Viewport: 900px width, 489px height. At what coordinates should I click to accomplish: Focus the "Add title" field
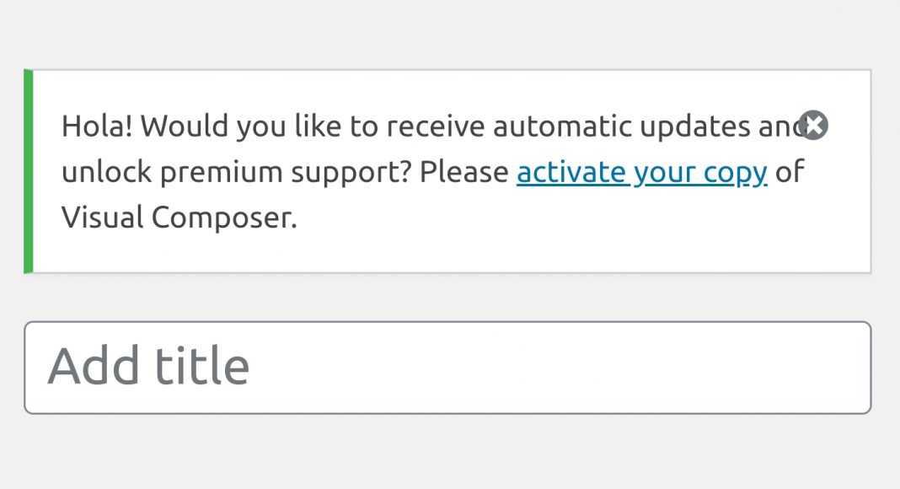click(447, 368)
